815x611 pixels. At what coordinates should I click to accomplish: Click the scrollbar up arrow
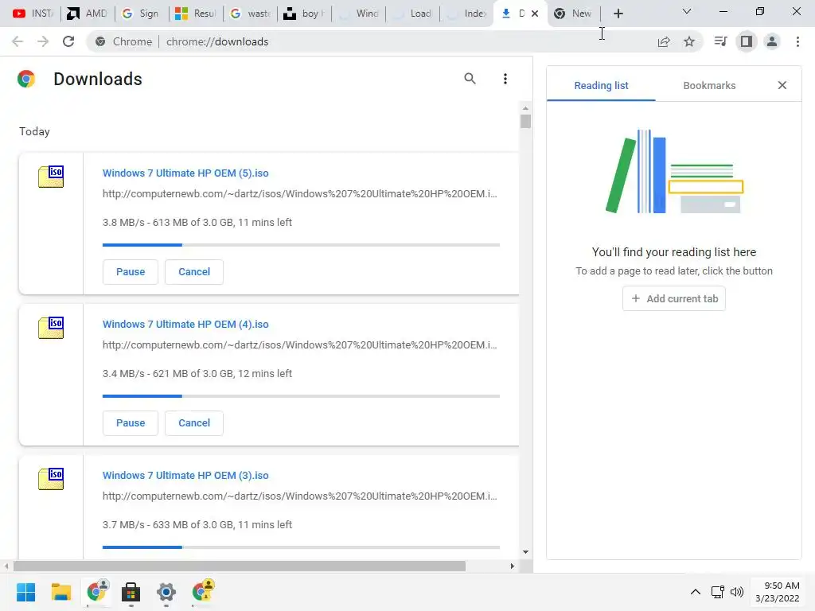[525, 108]
